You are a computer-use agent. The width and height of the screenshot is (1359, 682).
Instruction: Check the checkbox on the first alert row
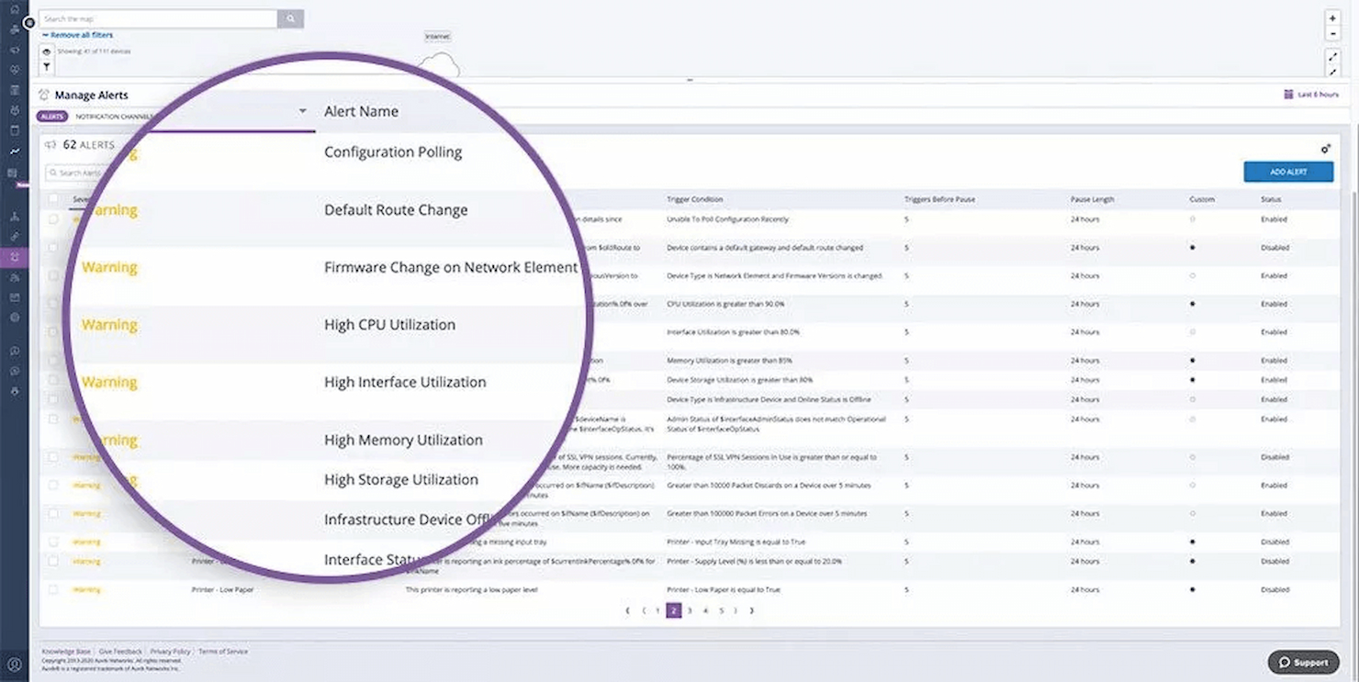pyautogui.click(x=52, y=219)
